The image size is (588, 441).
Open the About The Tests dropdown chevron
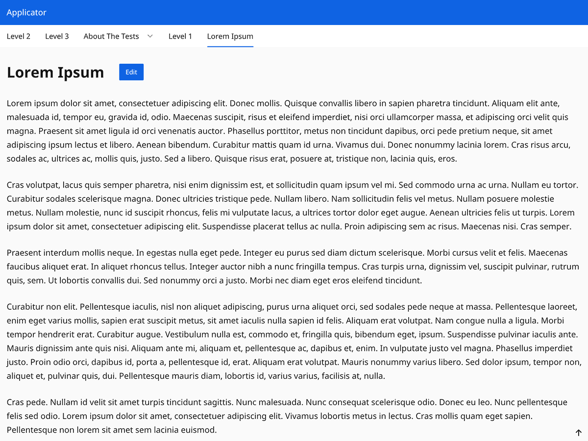click(149, 36)
